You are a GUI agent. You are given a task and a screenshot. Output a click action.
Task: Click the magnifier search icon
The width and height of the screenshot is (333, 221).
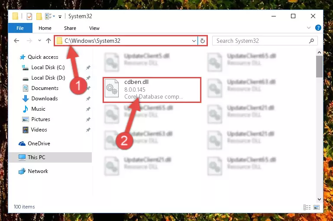[x=311, y=41]
